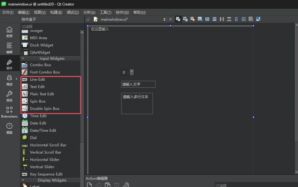
Task: Click the wrench icon in Action编辑器 toolbar
Action: (126, 185)
